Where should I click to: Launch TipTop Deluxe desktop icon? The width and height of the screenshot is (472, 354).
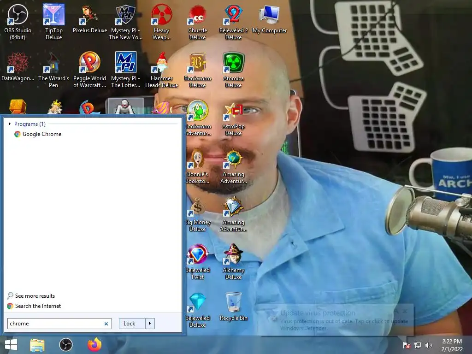[53, 22]
